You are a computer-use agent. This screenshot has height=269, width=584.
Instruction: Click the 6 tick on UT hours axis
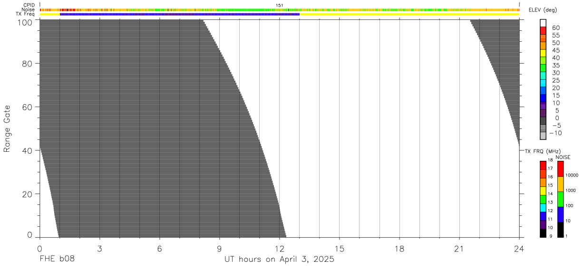tap(159, 249)
